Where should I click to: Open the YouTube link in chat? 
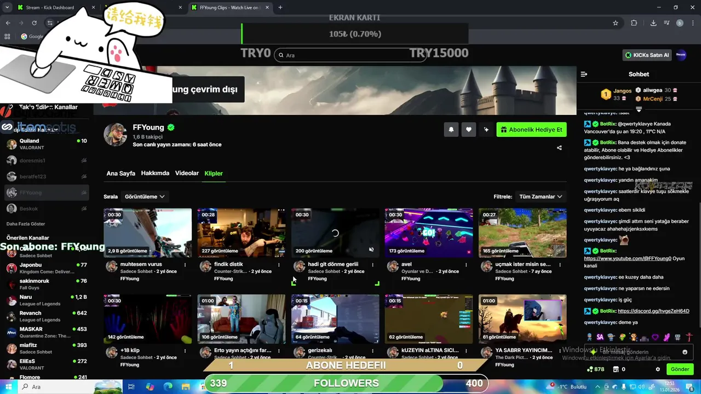point(628,258)
